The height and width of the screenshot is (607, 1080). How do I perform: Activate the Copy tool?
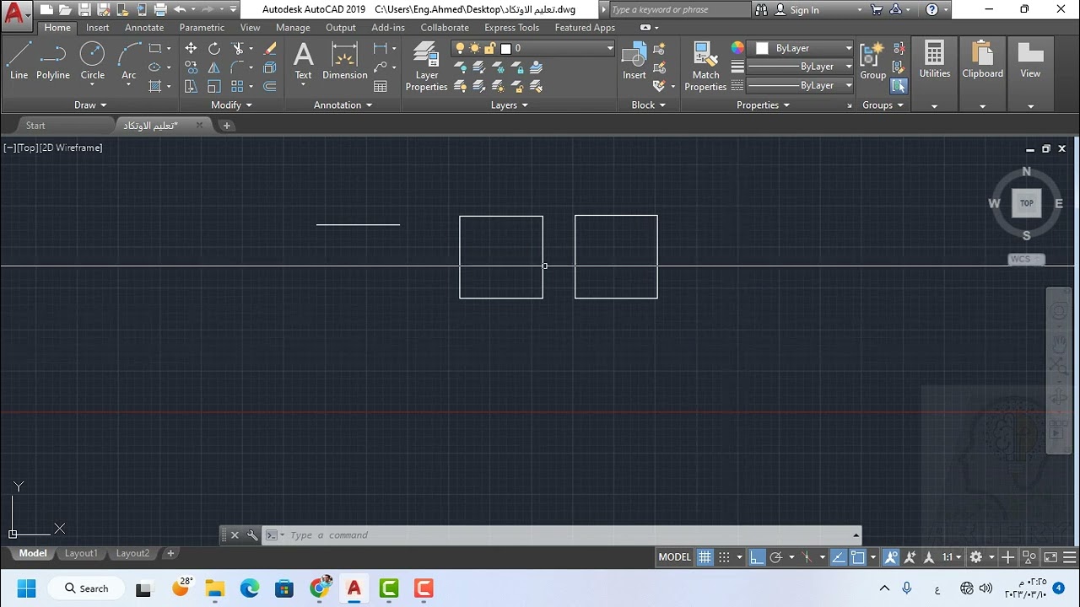coord(191,67)
